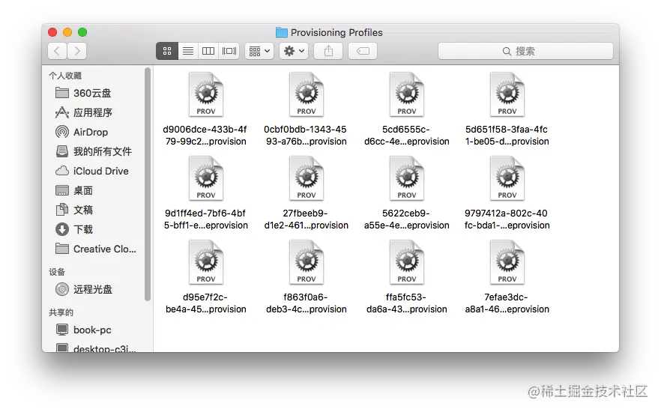Select file icon 5622ceb9-a55e-4e
The height and width of the screenshot is (412, 661).
tap(406, 178)
